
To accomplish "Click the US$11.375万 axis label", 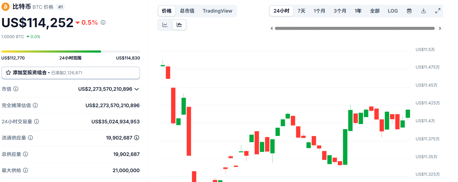I will 428,139.
